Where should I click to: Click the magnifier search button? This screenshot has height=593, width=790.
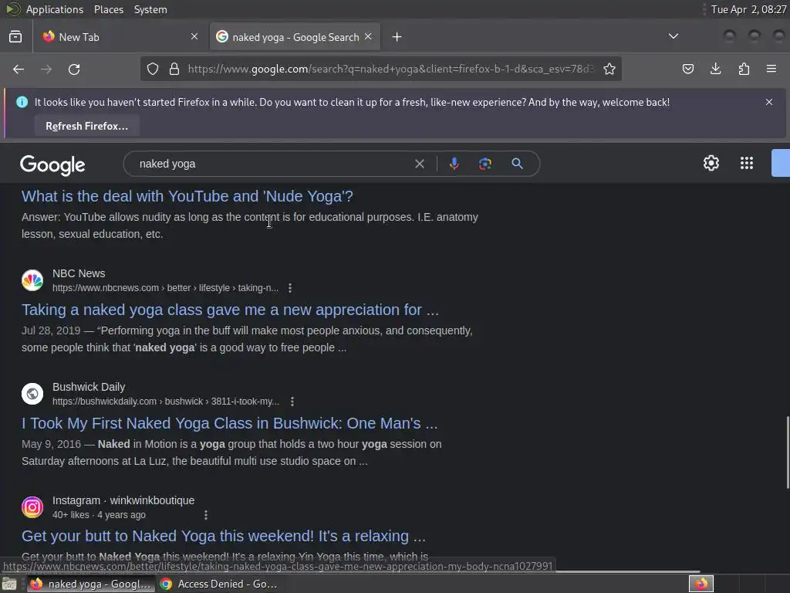coord(517,164)
